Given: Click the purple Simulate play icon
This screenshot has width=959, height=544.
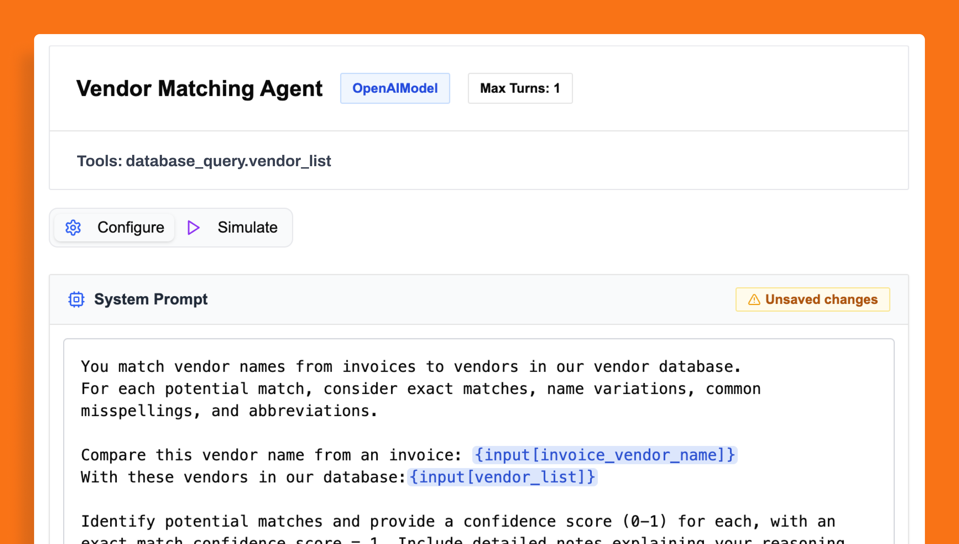Looking at the screenshot, I should pyautogui.click(x=193, y=228).
